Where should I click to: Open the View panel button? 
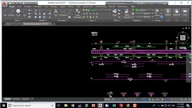point(185,12)
